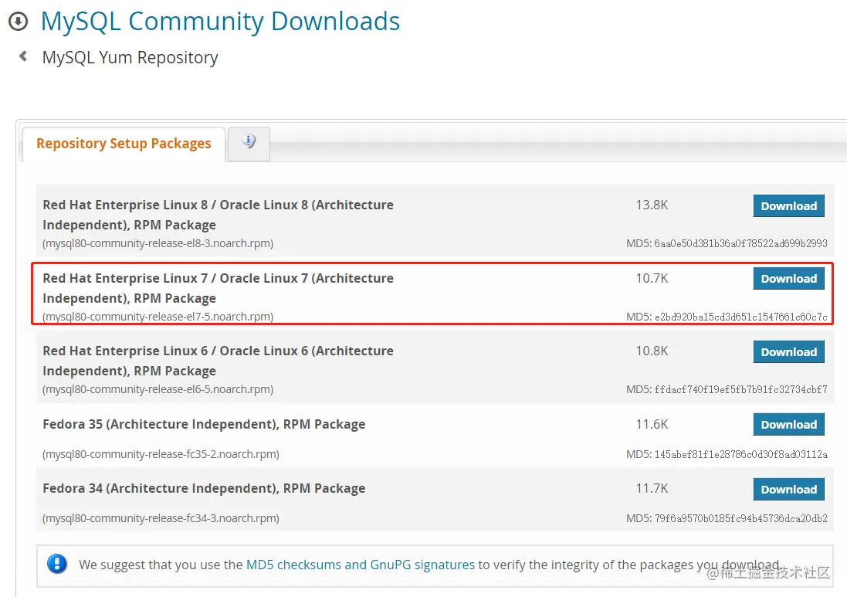The image size is (847, 597).
Task: Click the MySQL Community Downloads heading
Action: pyautogui.click(x=220, y=22)
